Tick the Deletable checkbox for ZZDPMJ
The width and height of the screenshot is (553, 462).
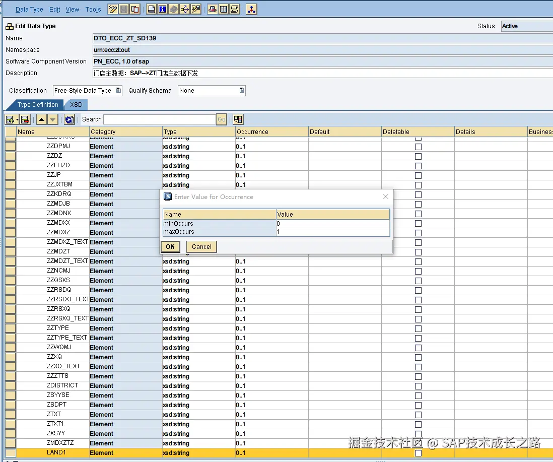(x=419, y=147)
